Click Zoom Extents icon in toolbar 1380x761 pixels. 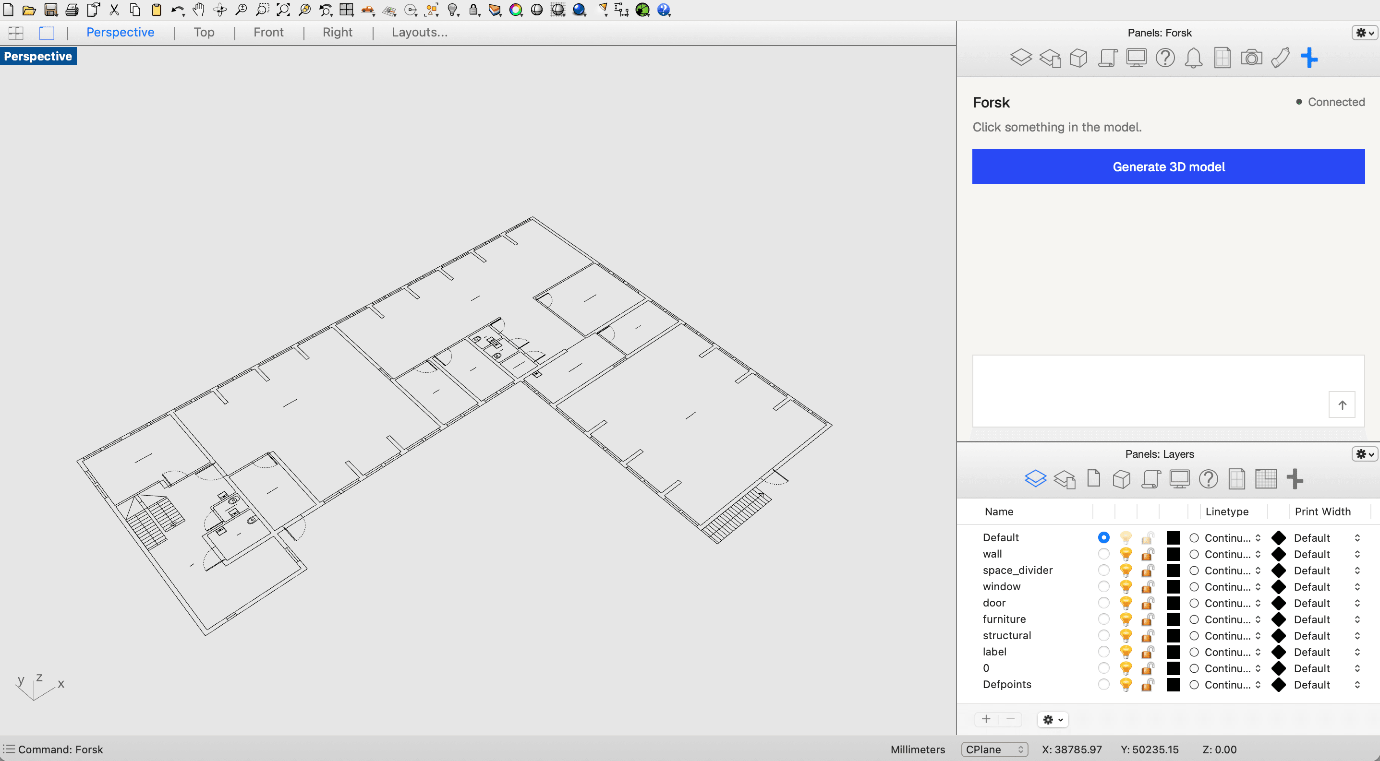283,10
